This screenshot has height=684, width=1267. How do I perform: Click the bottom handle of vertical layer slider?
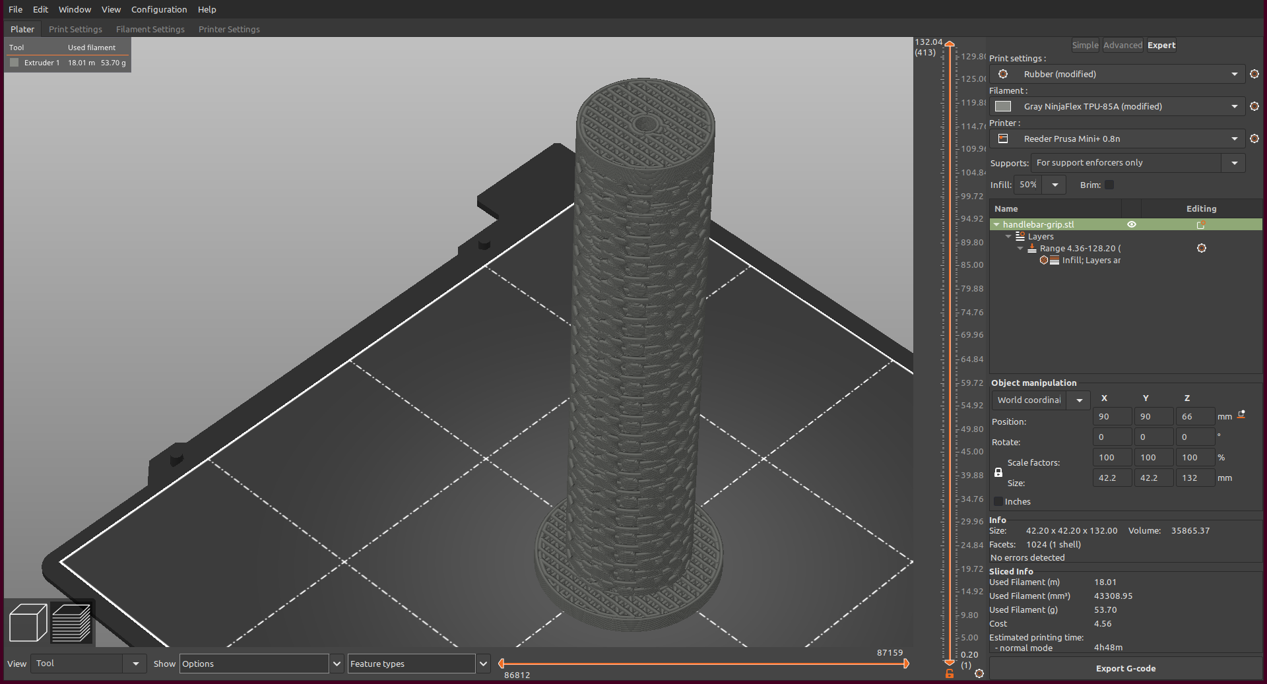coord(950,662)
